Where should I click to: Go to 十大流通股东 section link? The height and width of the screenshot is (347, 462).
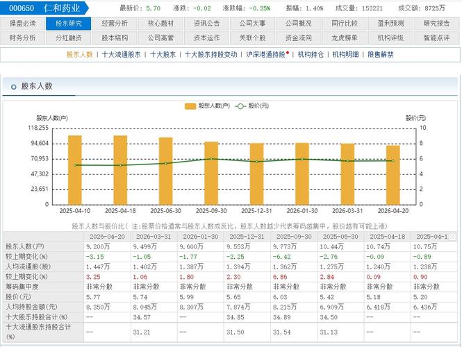coord(121,54)
